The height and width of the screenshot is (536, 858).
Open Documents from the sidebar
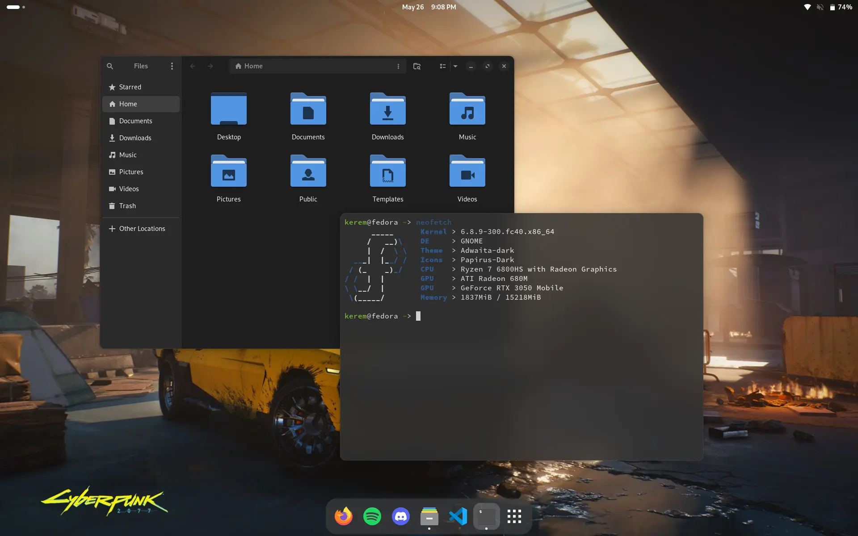tap(141, 121)
